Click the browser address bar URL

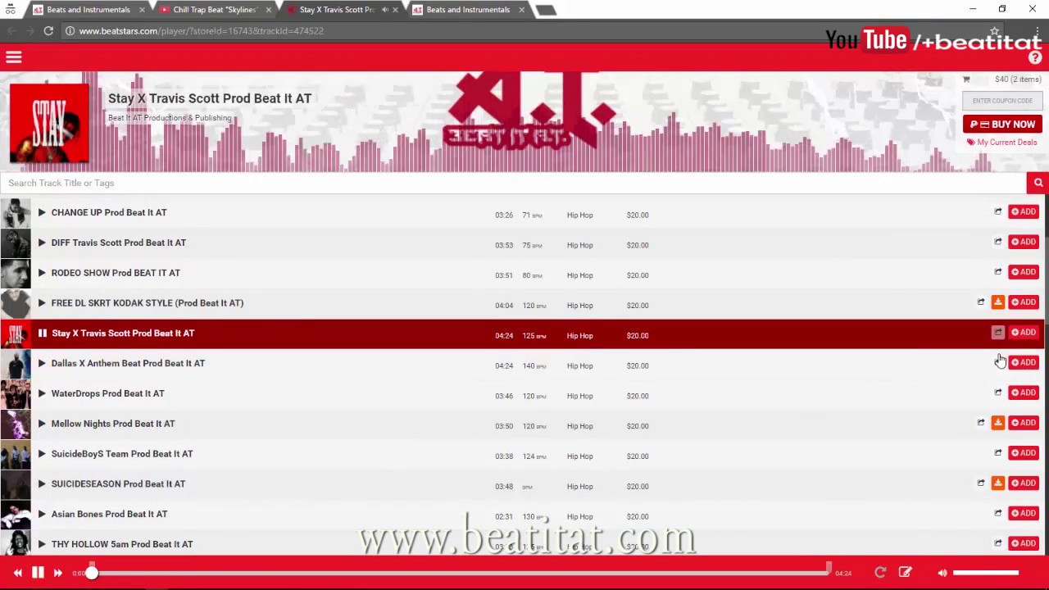[201, 31]
